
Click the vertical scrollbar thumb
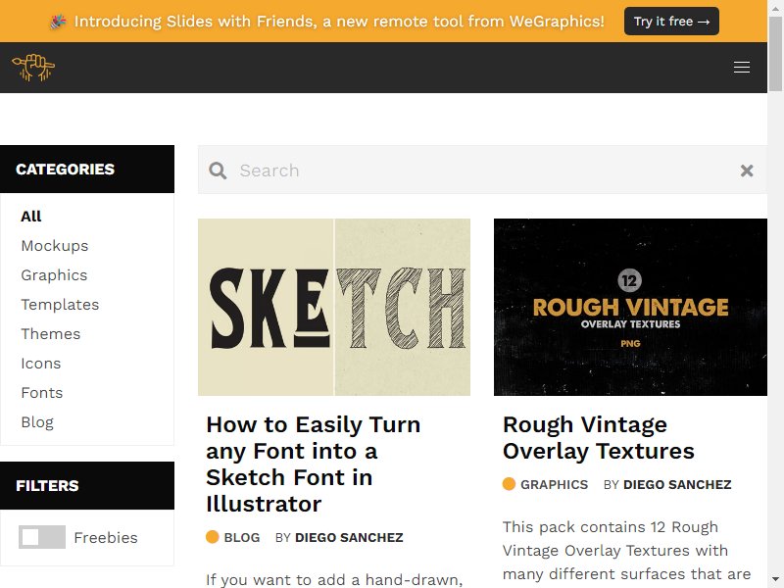(775, 54)
